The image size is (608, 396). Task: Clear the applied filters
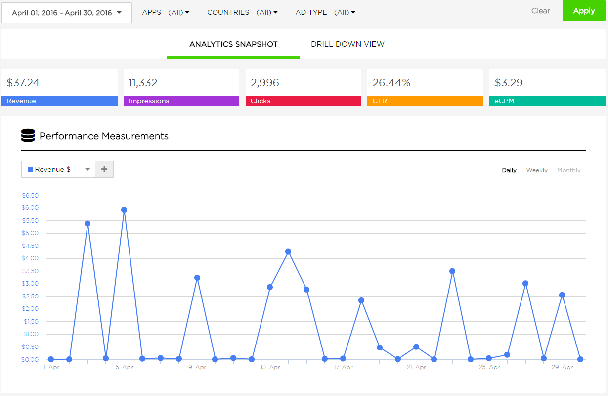(540, 11)
